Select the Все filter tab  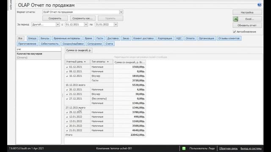(x=20, y=38)
